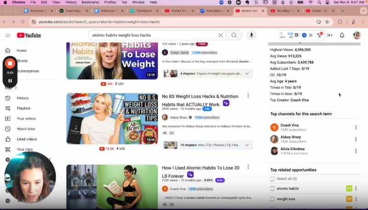This screenshot has width=368, height=210.
Task: Switch to the ThriveCart tab
Action: (x=144, y=11)
